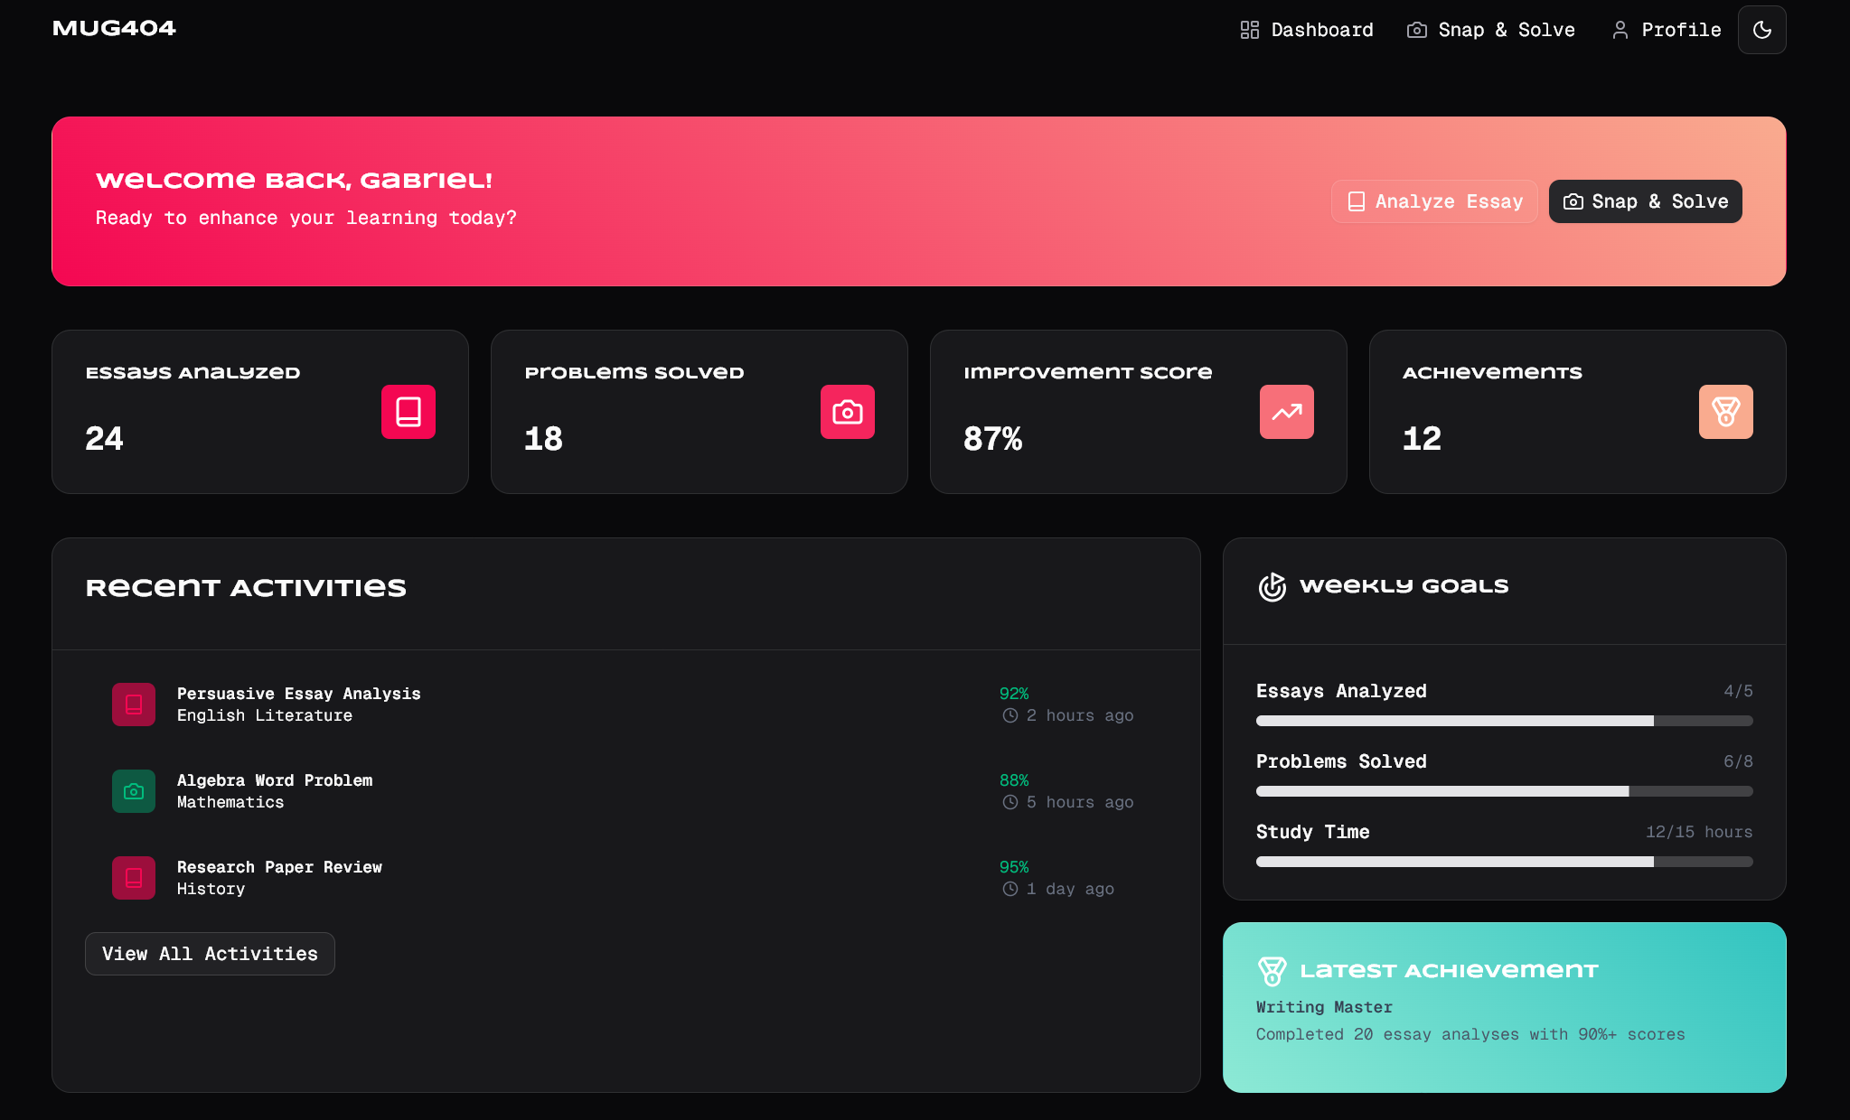Go to Snap & Solve nav item
Screen dimensions: 1850x1120
click(1491, 30)
